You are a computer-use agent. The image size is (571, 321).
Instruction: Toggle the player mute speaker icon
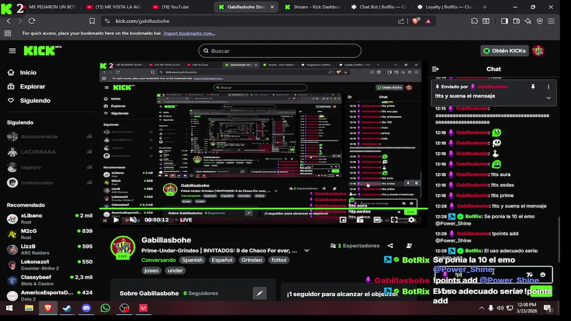pyautogui.click(x=132, y=220)
